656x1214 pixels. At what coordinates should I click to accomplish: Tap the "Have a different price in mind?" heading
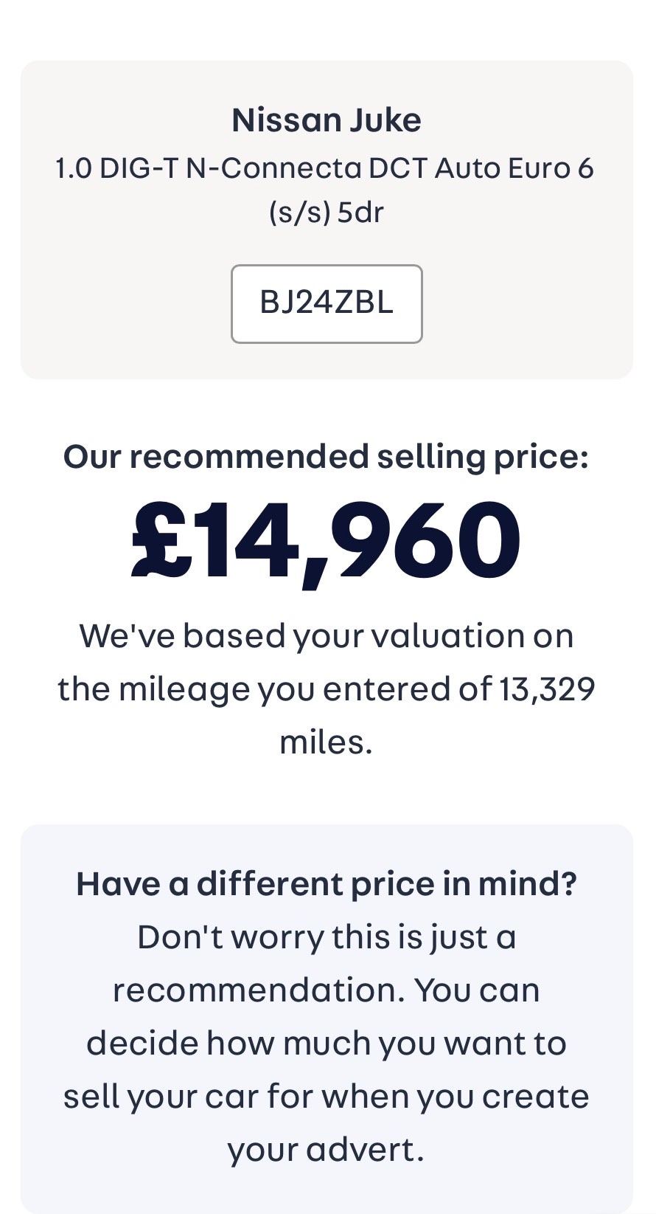[x=327, y=883]
